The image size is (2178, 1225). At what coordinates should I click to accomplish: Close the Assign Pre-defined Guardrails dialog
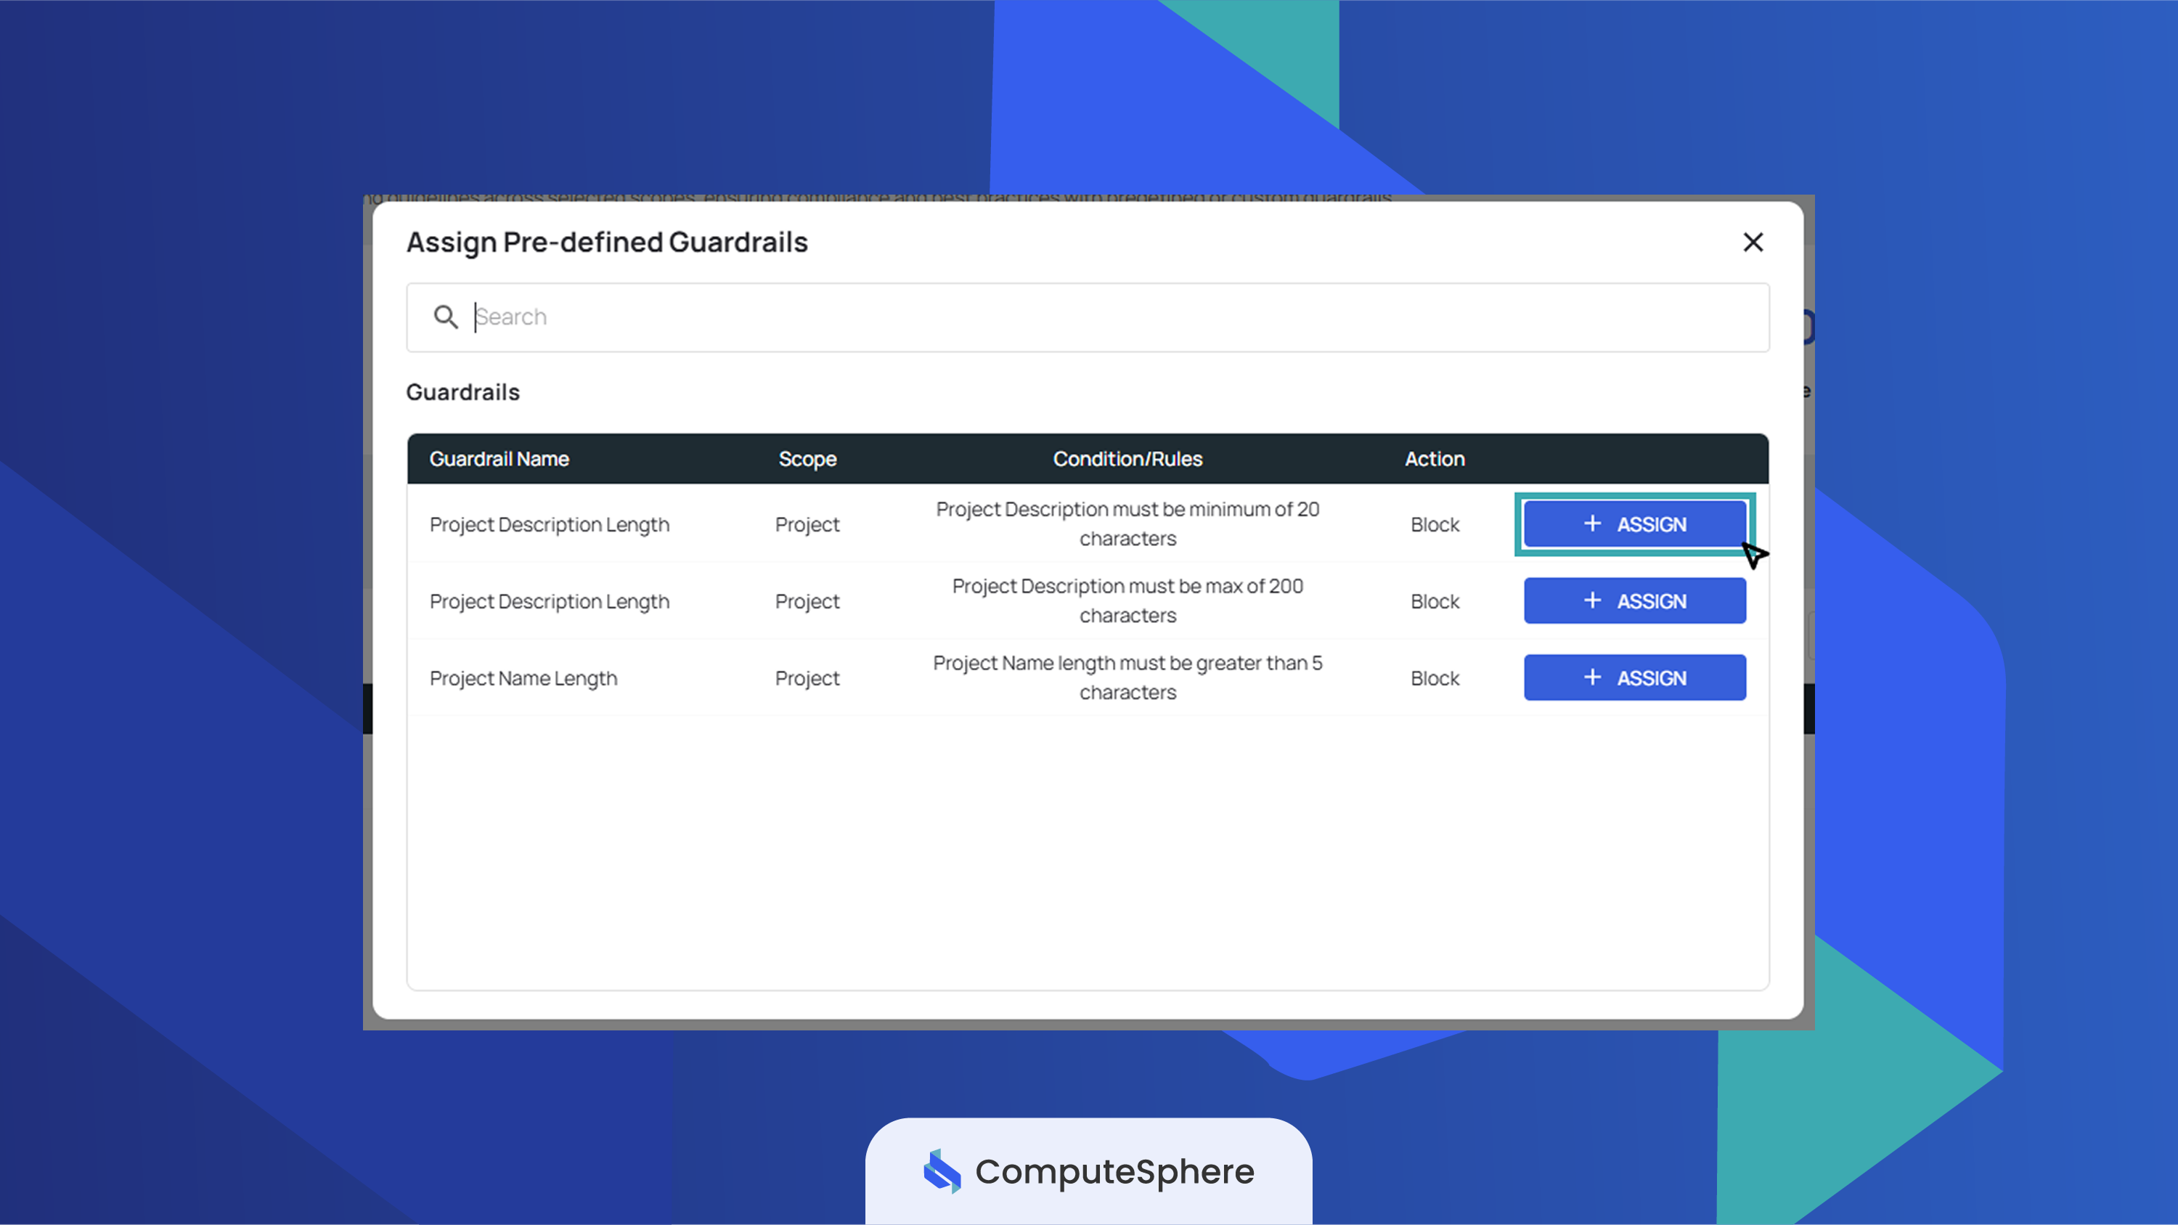click(x=1753, y=243)
